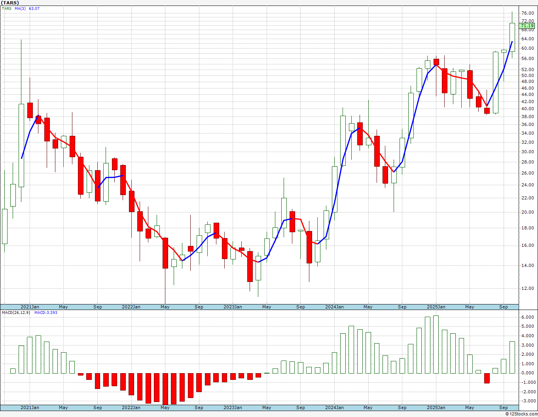Viewport: 538px width, 417px height.
Task: Click the highlighted 71.19 current price tag
Action: click(527, 26)
